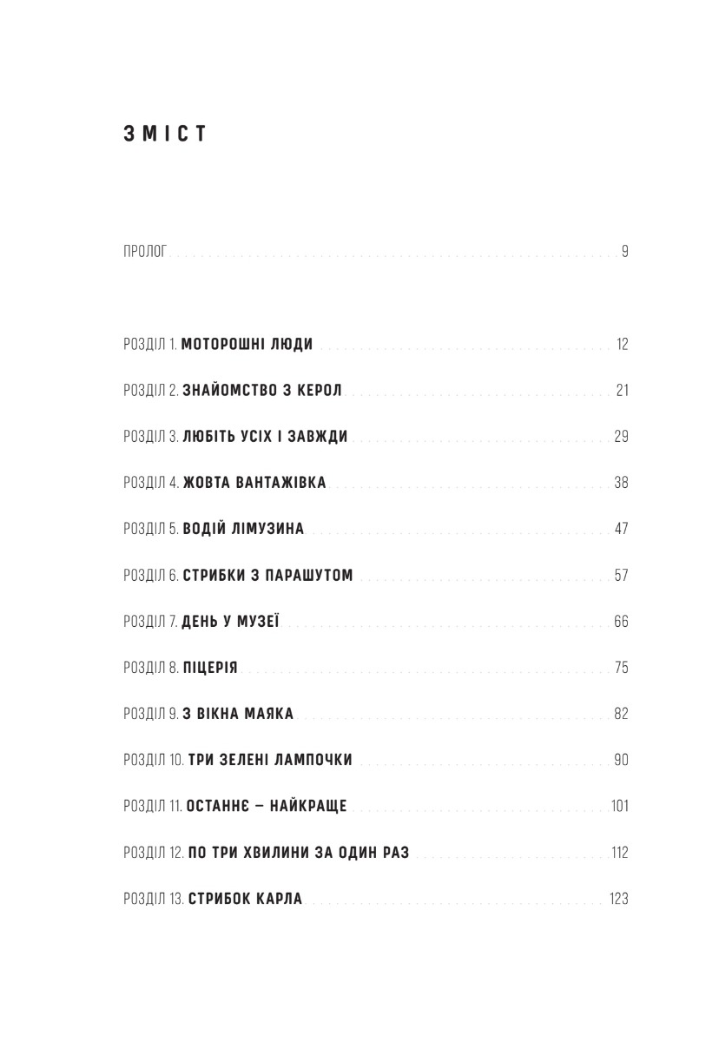
Task: Jump to chapter З ВІКНА МАЯКА
Action: (x=376, y=714)
